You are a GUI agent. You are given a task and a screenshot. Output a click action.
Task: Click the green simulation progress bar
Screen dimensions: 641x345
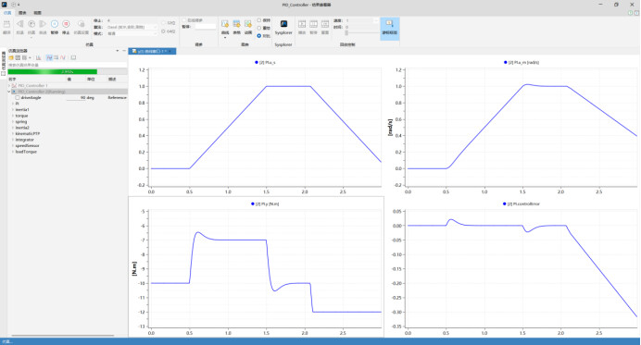[x=52, y=72]
